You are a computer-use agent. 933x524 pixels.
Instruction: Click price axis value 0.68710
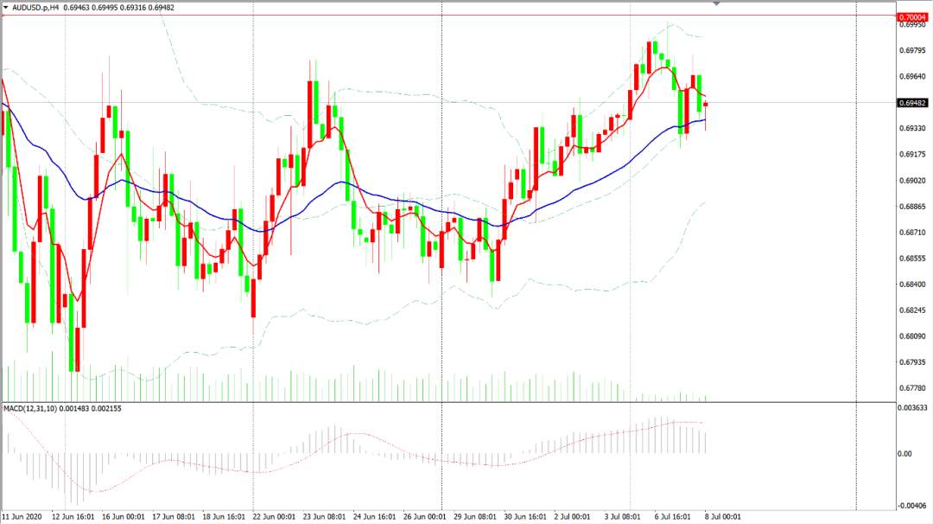[x=912, y=233]
